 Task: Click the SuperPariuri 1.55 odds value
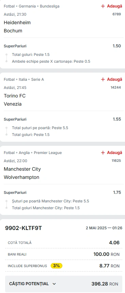pyautogui.click(x=117, y=119)
